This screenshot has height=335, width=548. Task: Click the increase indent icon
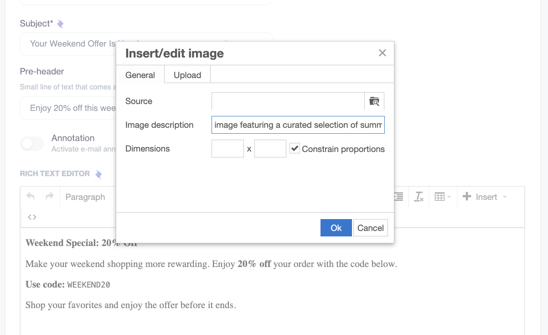(x=398, y=197)
